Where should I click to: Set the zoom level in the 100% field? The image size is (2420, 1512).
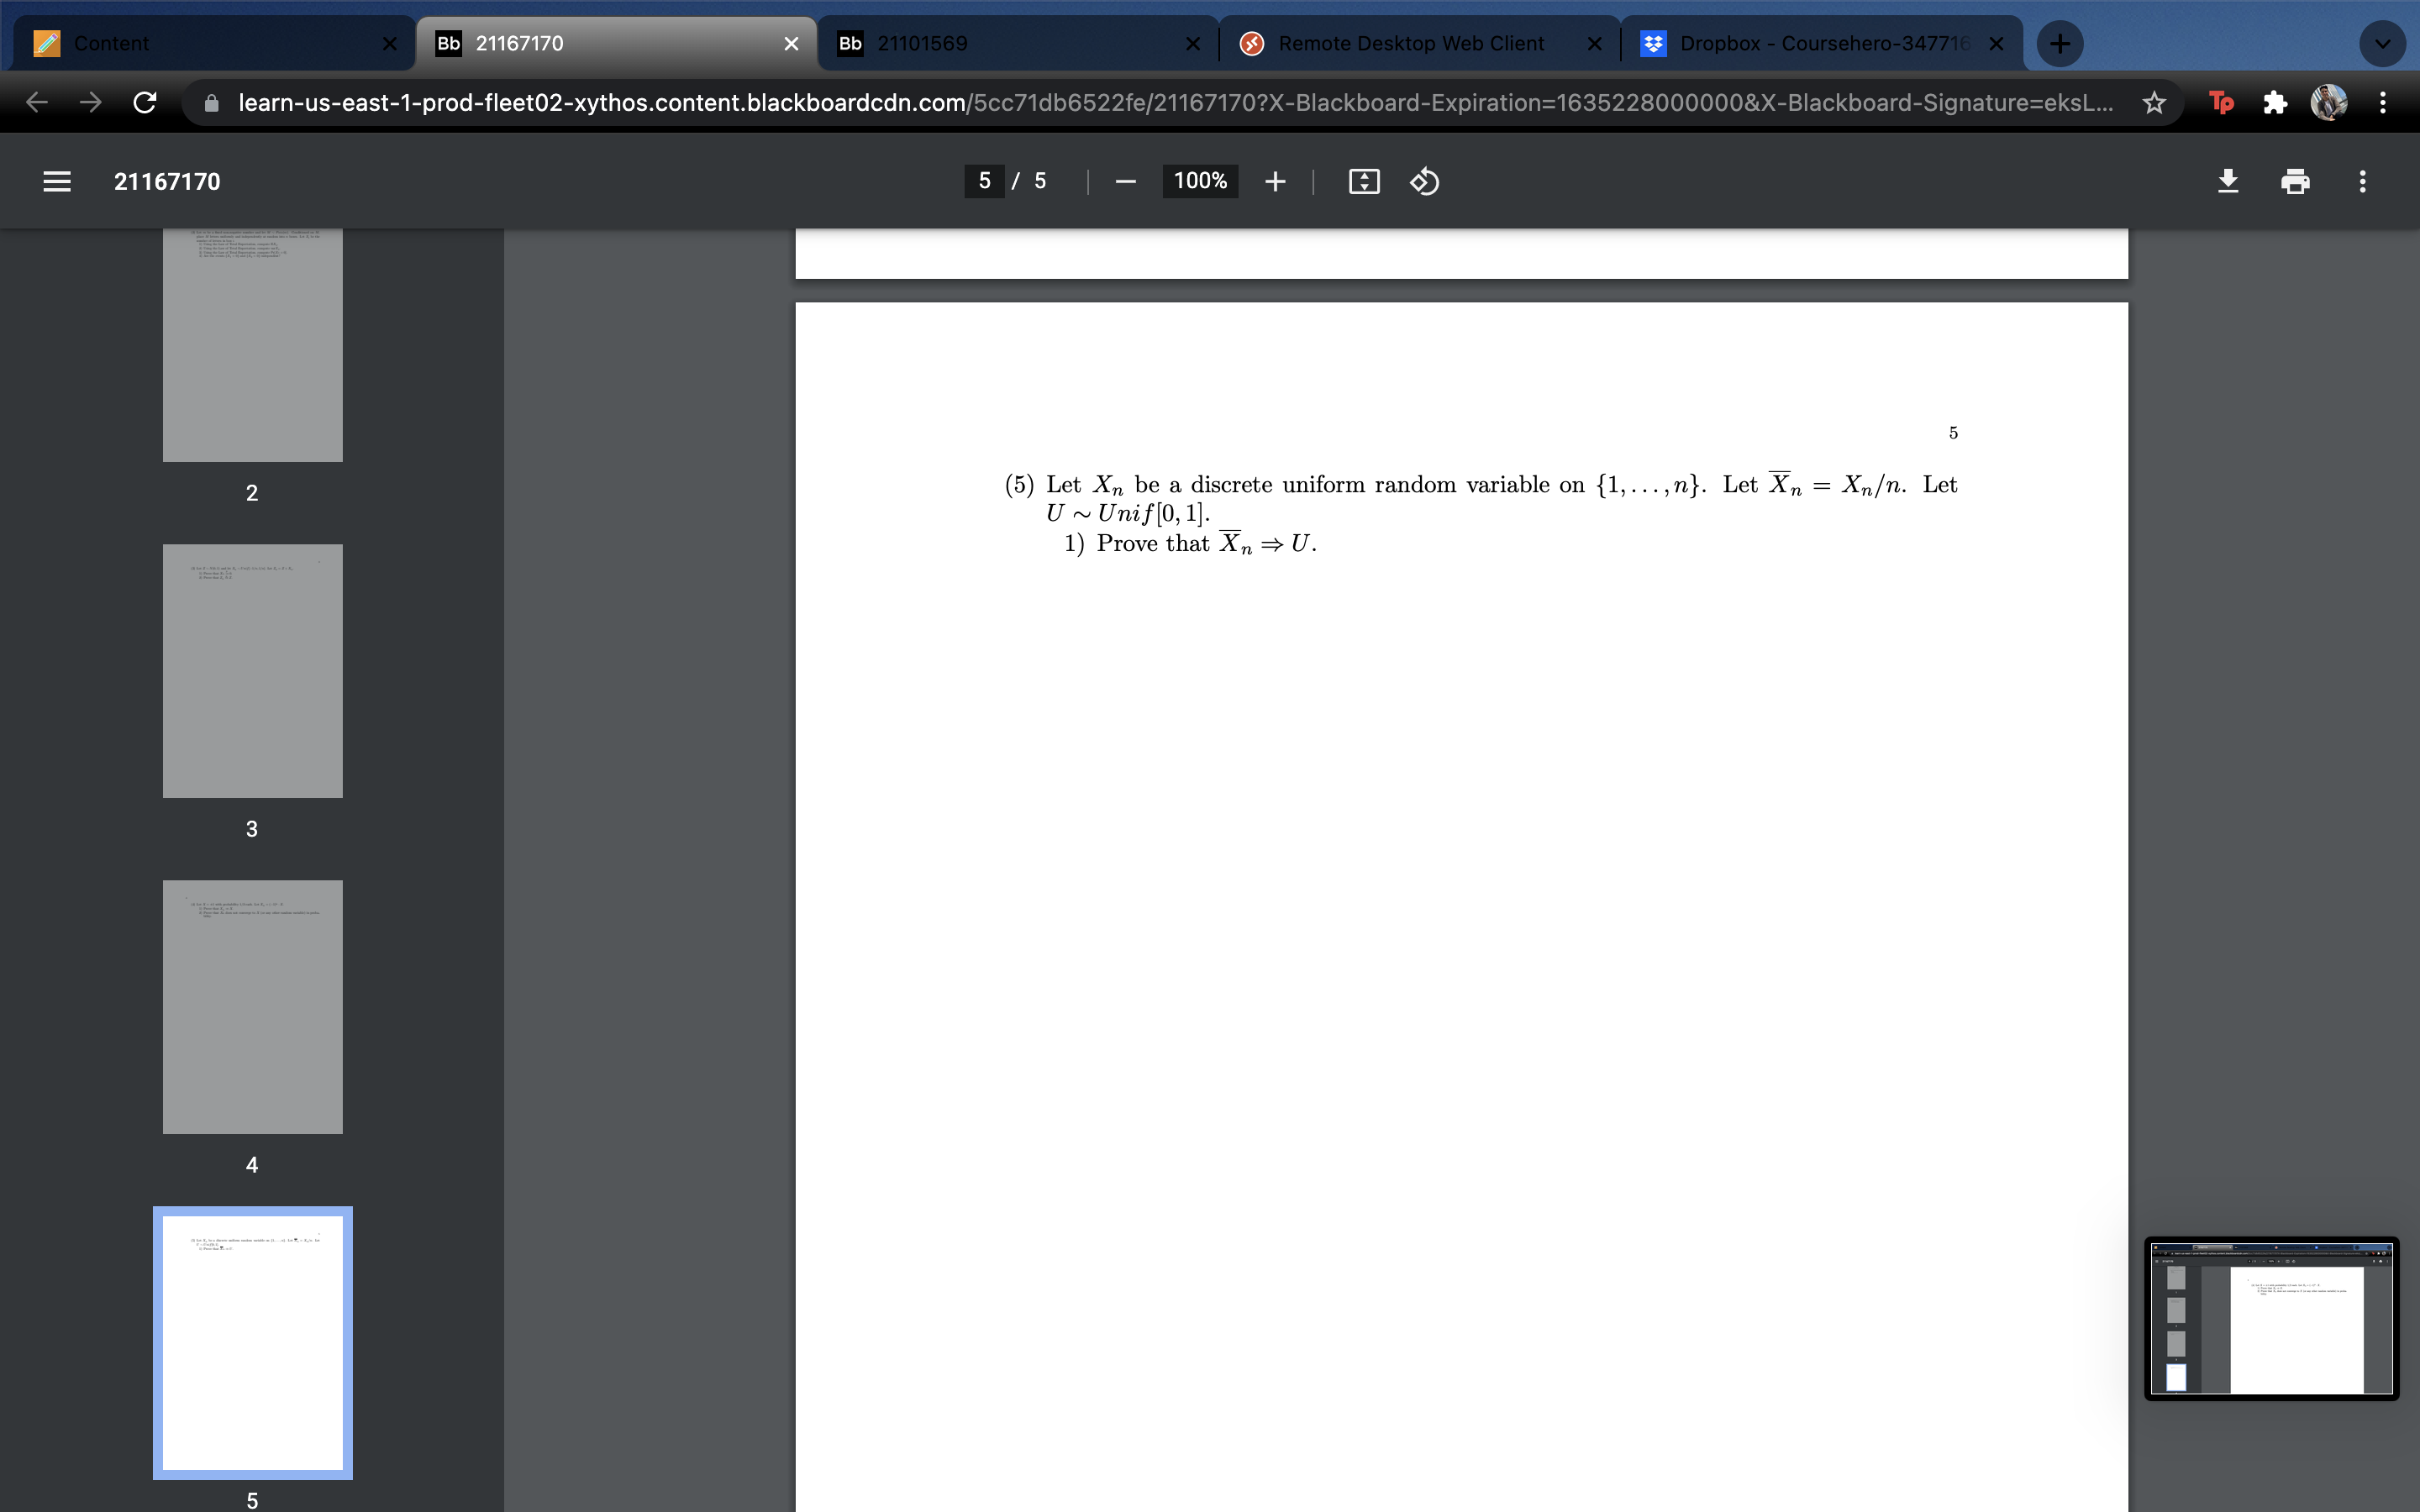click(1200, 181)
